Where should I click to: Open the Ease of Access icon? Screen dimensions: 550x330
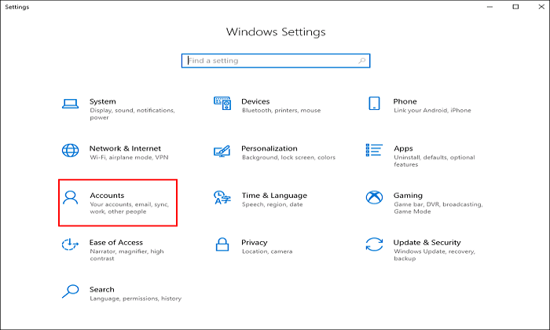(x=70, y=244)
